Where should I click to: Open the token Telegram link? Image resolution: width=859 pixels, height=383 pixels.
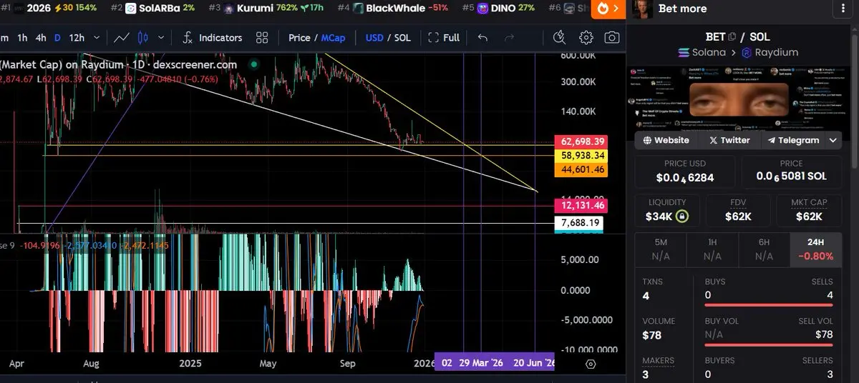[792, 140]
